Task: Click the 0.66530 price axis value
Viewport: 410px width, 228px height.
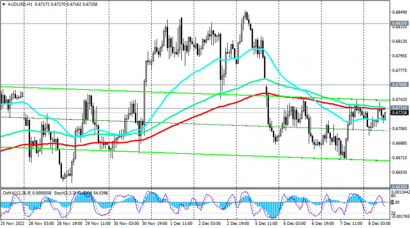Action: click(x=399, y=173)
